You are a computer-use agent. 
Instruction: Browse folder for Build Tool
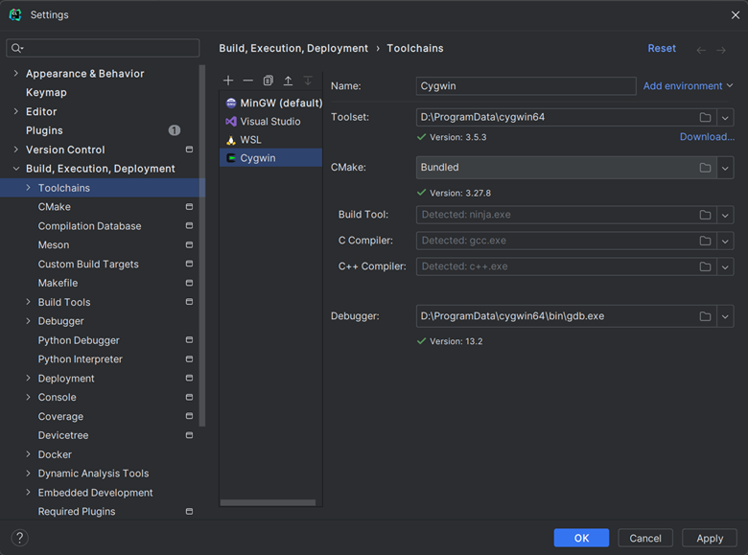pyautogui.click(x=705, y=215)
